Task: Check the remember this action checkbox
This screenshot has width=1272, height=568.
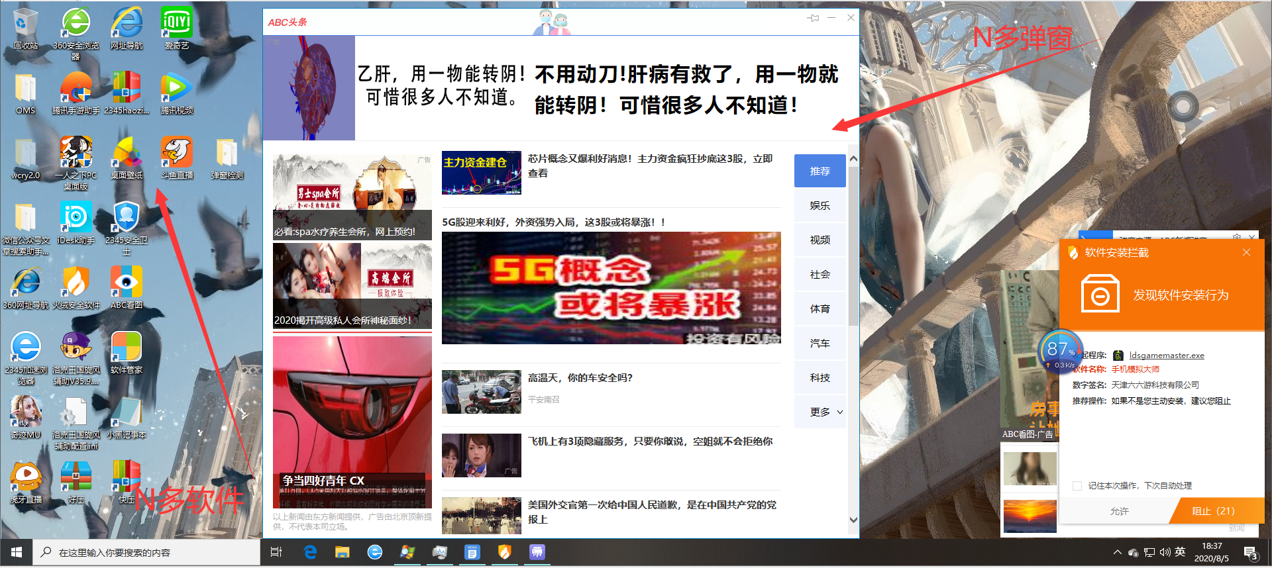Action: click(x=1077, y=486)
